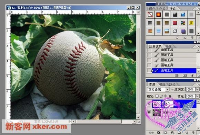Screen dimensions: 200x135
Task: Switch to the 通道 channels tab
Action: click(162, 84)
